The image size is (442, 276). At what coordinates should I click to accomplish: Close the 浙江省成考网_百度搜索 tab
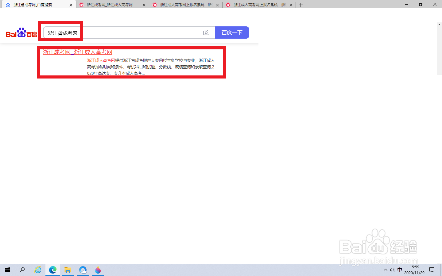[x=71, y=5]
